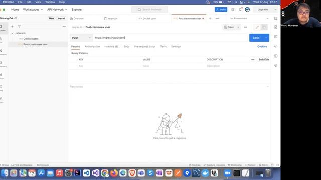The width and height of the screenshot is (321, 180).
Task: Open Cookies link
Action: tap(262, 46)
